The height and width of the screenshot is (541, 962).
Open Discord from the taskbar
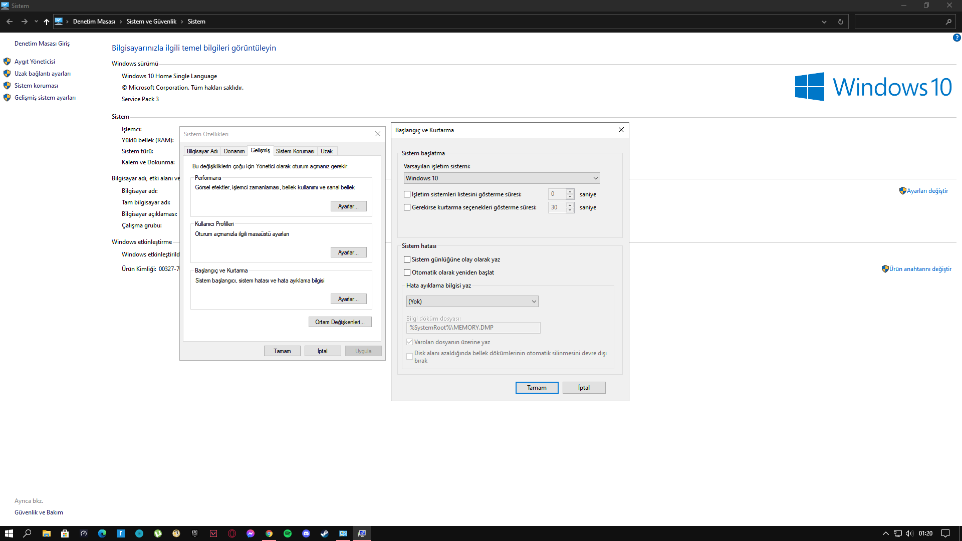click(x=306, y=533)
